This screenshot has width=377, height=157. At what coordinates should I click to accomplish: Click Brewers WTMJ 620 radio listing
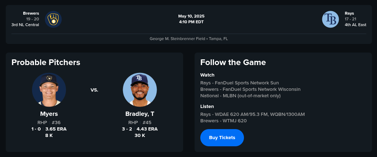click(x=224, y=121)
